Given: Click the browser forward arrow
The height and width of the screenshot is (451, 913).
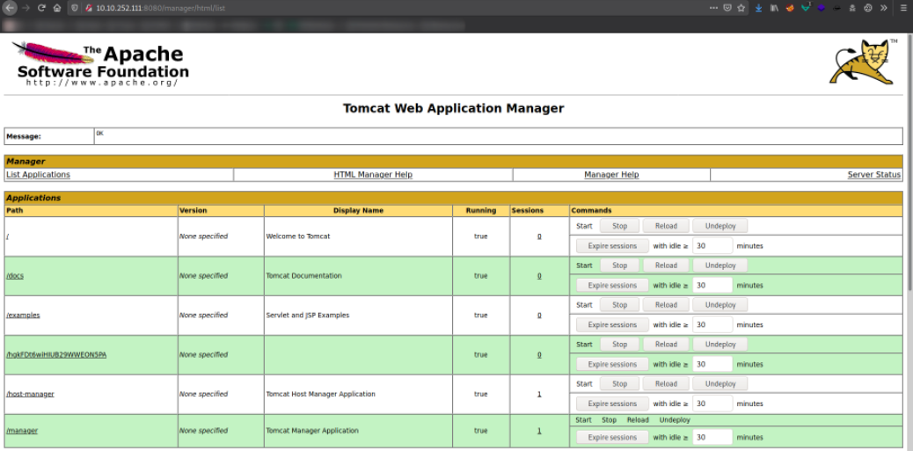Looking at the screenshot, I should pos(25,8).
